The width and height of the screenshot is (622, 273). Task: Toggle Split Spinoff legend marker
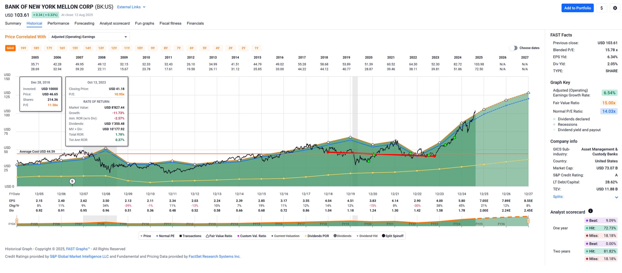tap(384, 236)
